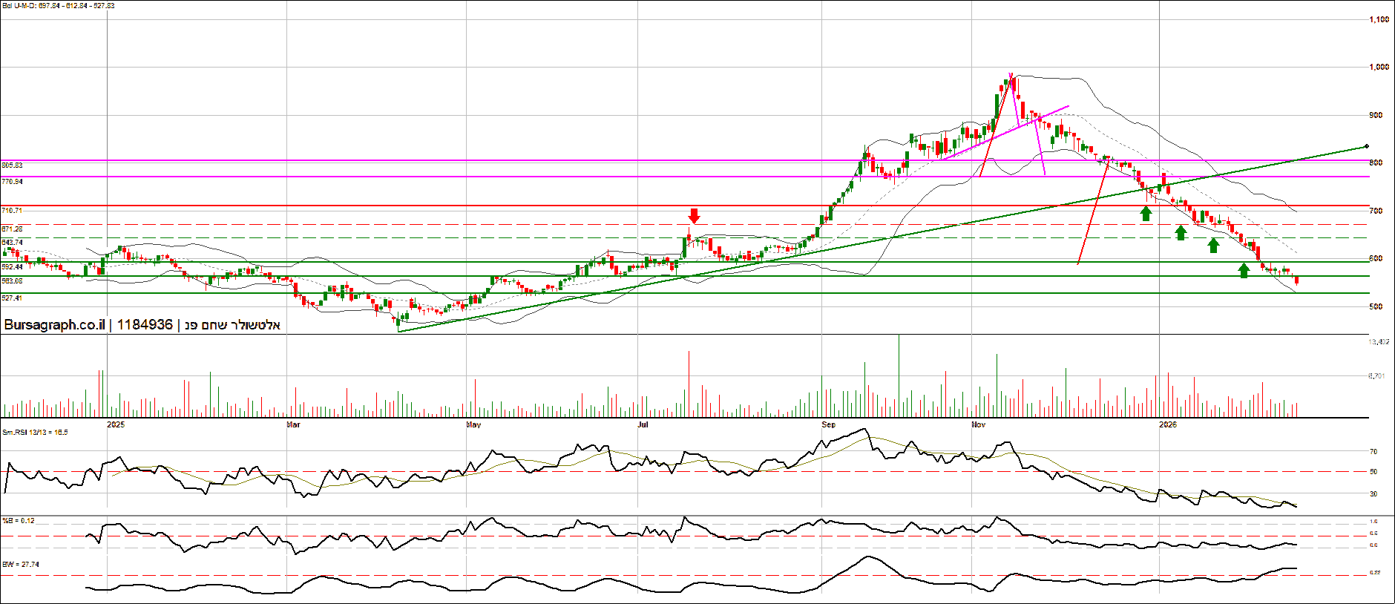Click the 805.83 level label
The width and height of the screenshot is (1395, 604).
coord(12,165)
